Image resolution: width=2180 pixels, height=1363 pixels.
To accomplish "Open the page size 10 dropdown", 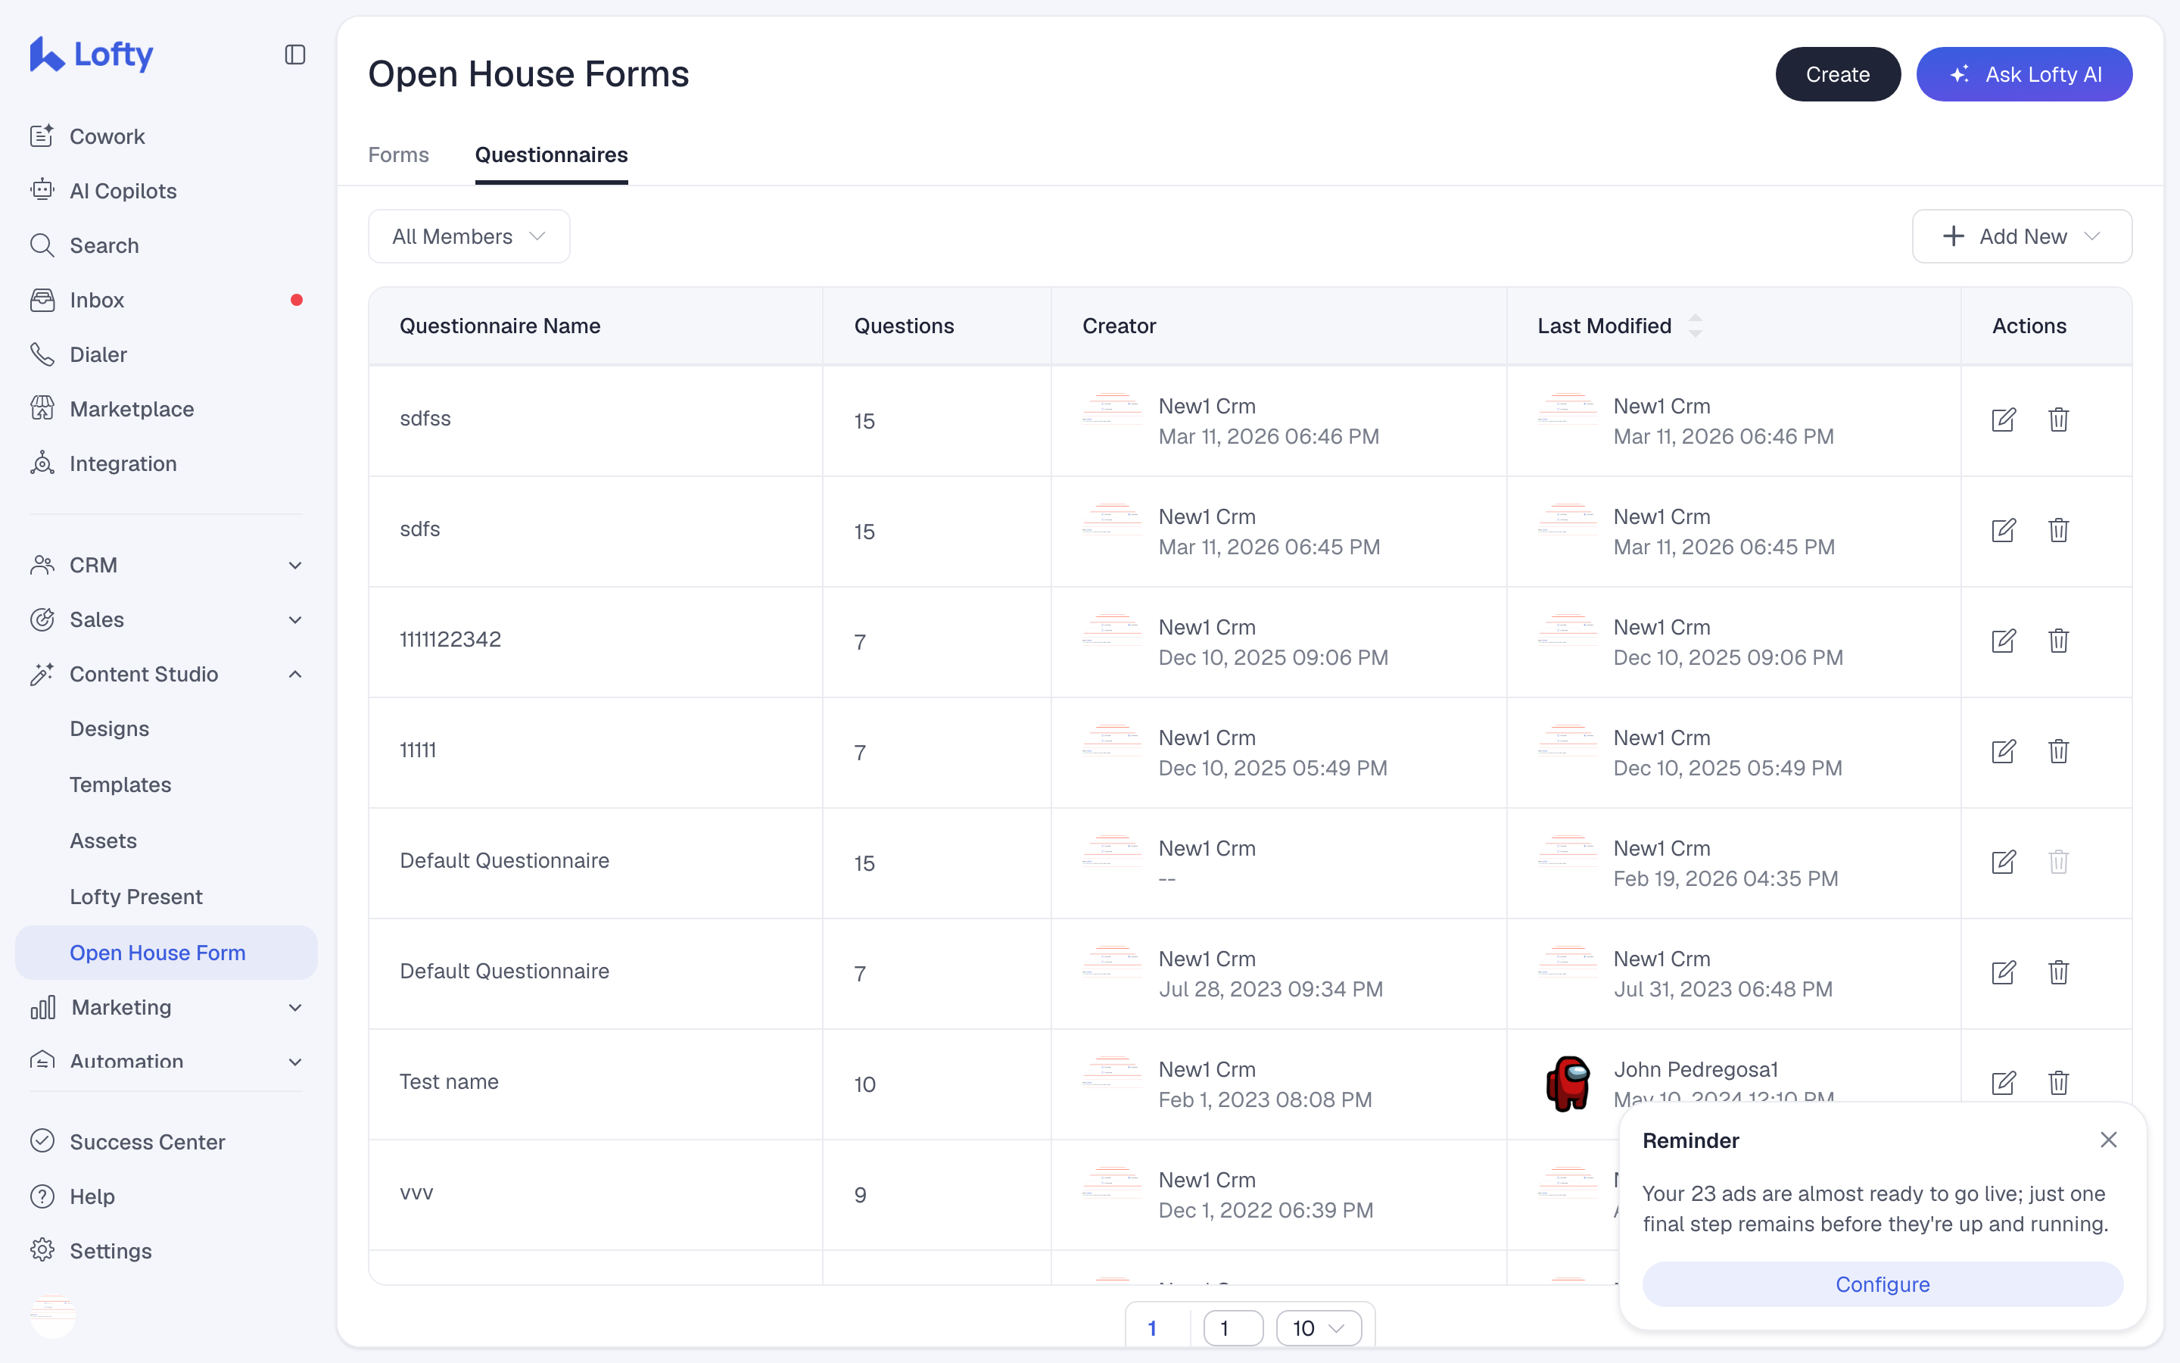I will coord(1319,1328).
